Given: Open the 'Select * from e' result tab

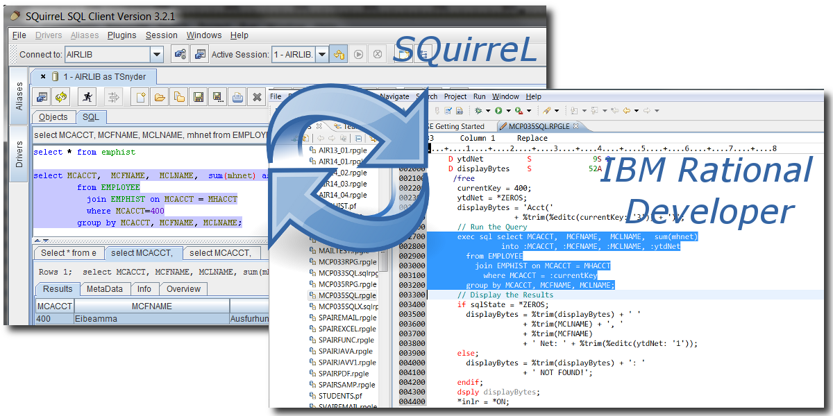Looking at the screenshot, I should pyautogui.click(x=69, y=253).
